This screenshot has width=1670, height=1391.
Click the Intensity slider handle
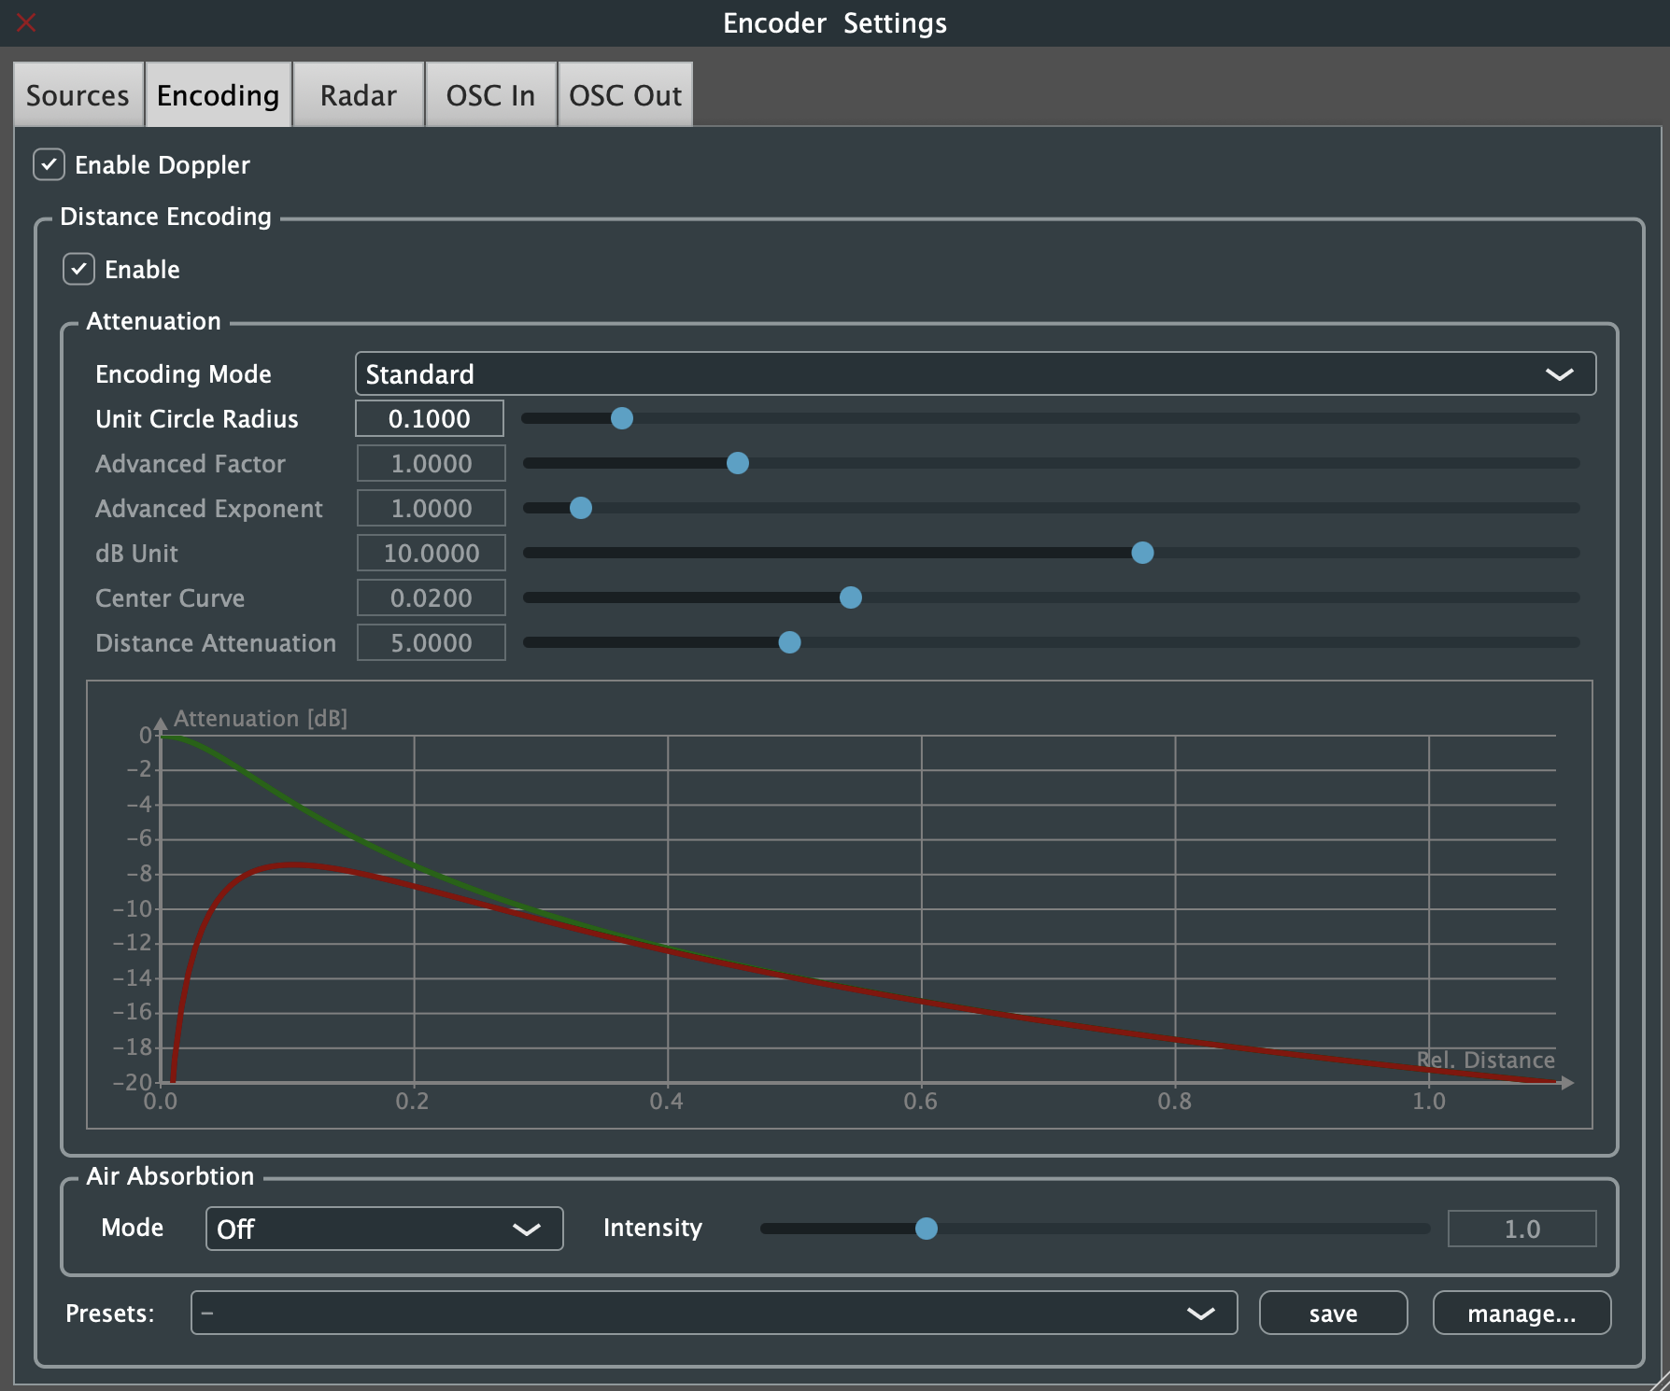click(926, 1229)
